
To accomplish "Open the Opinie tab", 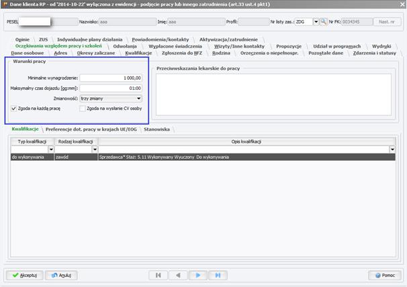I will pyautogui.click(x=22, y=40).
